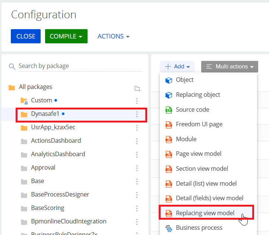Viewport: 269px width, 235px height.
Task: Click the new package folder icon
Action: click(137, 89)
